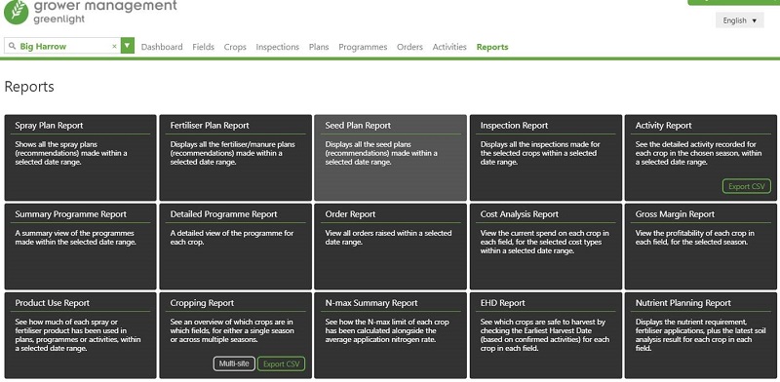Screen dimensions: 780x382
Task: Click the greenlight subtitle text
Action: (x=59, y=19)
